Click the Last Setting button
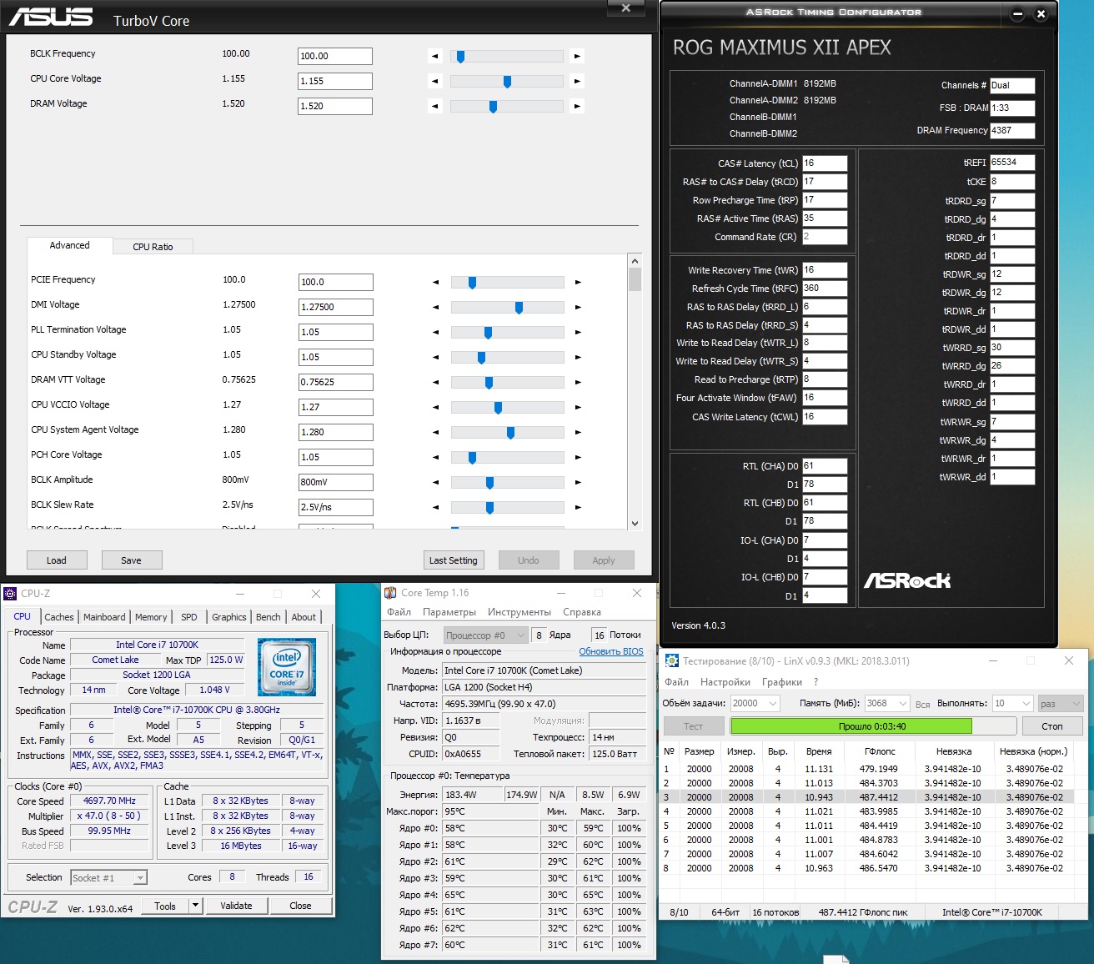 [x=454, y=560]
